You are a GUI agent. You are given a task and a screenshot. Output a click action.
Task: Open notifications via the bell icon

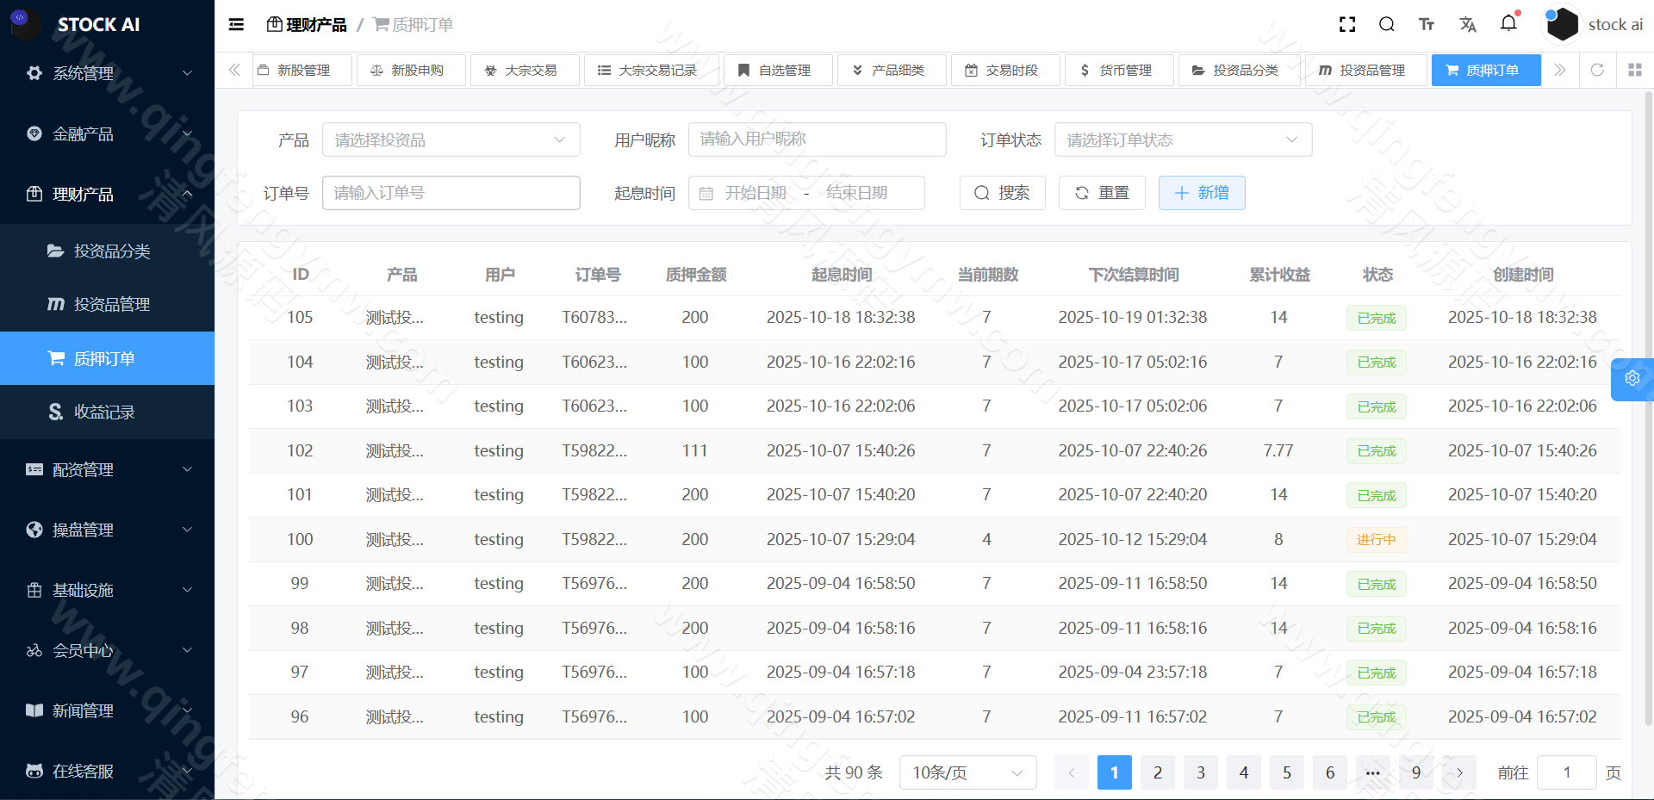tap(1508, 24)
